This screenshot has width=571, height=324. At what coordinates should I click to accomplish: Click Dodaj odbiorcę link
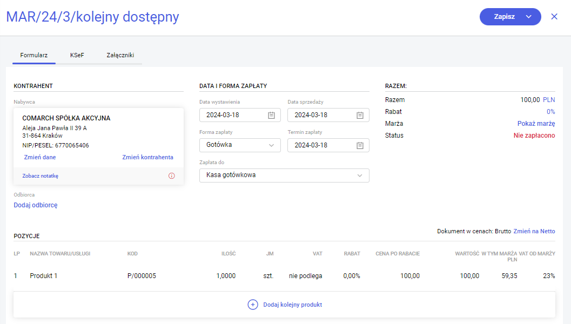click(x=36, y=205)
